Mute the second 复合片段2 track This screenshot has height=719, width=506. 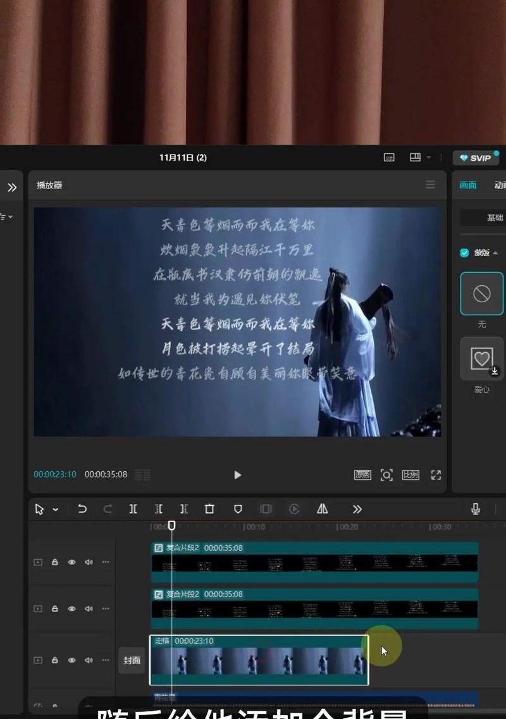pos(89,608)
